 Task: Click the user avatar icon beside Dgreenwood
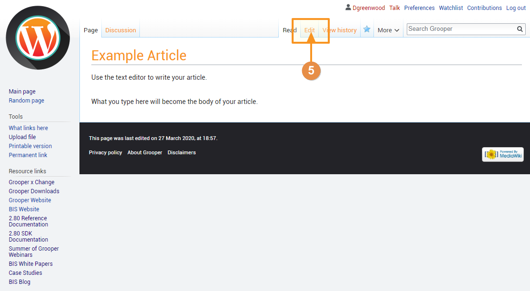[348, 8]
